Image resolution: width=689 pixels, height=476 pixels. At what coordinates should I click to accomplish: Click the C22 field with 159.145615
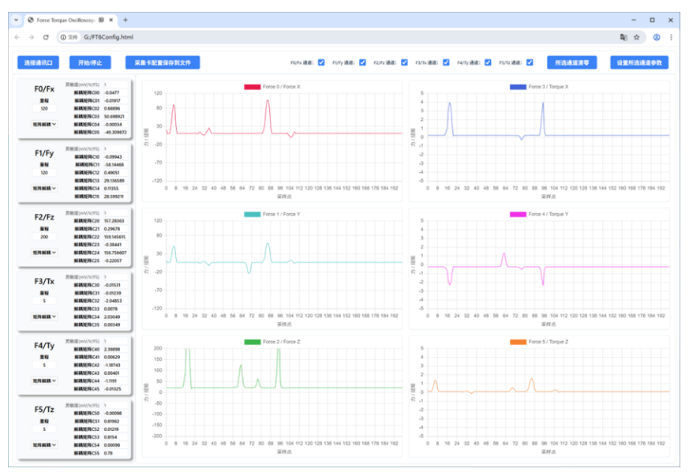click(x=115, y=237)
